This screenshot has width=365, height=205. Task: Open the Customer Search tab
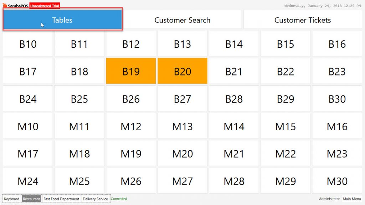pyautogui.click(x=182, y=20)
